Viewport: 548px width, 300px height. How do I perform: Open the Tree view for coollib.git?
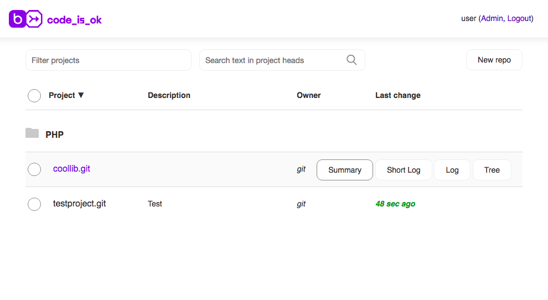point(492,170)
